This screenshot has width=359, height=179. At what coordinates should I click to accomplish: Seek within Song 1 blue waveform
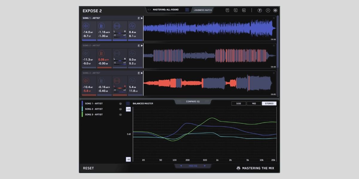210,28
